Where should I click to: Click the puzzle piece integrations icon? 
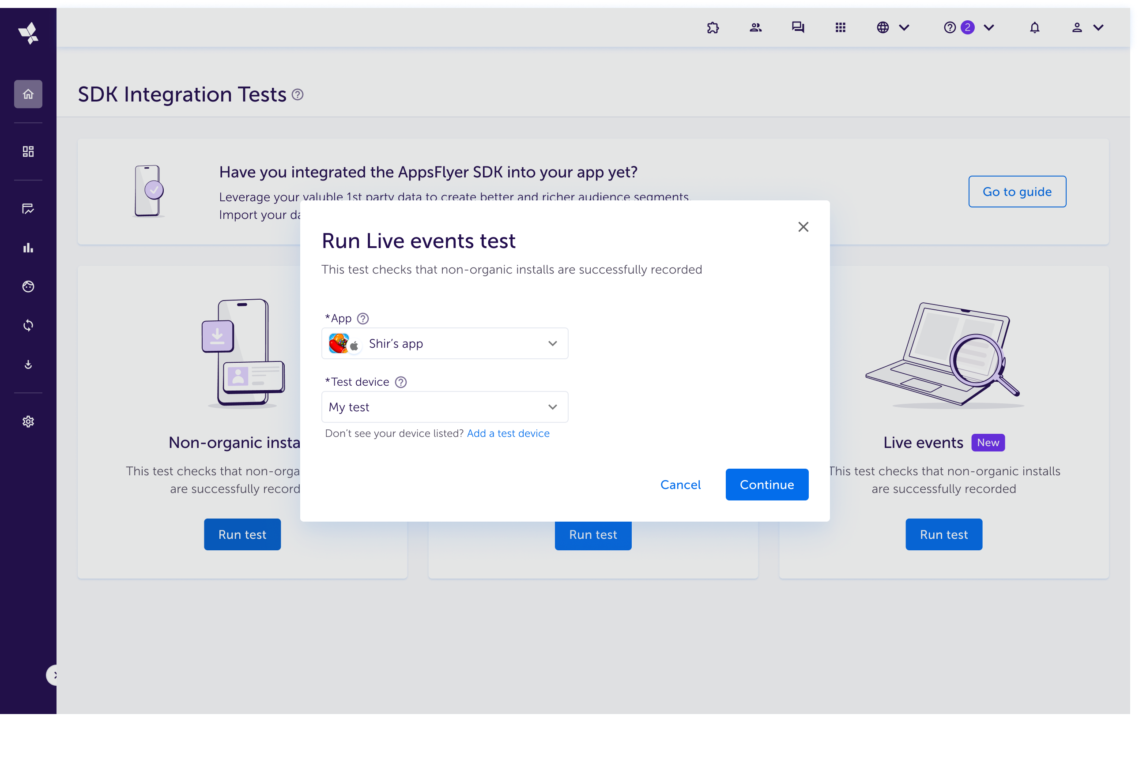click(713, 27)
